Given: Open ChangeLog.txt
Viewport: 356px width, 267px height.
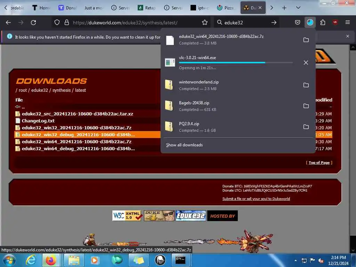Looking at the screenshot, I should click(x=38, y=121).
